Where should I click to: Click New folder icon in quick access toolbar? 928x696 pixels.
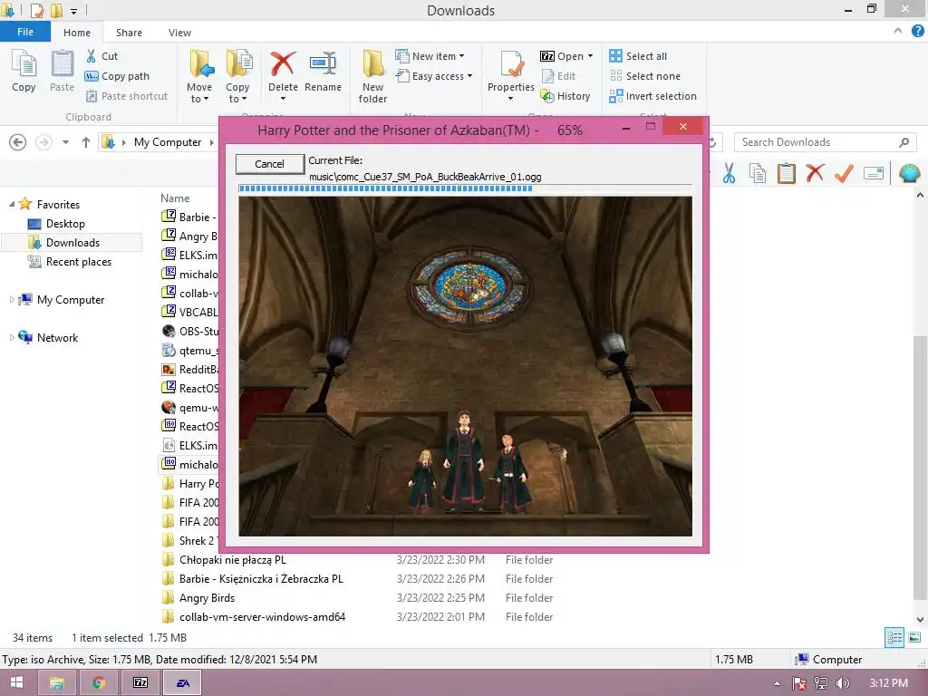57,10
